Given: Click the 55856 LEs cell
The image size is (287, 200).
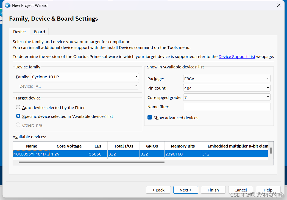Looking at the screenshot, I should (x=98, y=154).
